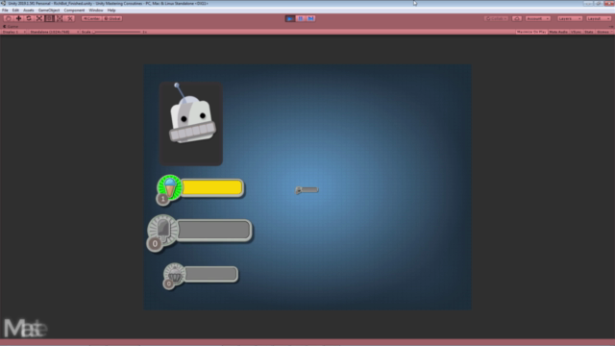Open the Layers dropdown
The image size is (615, 346).
pos(570,18)
